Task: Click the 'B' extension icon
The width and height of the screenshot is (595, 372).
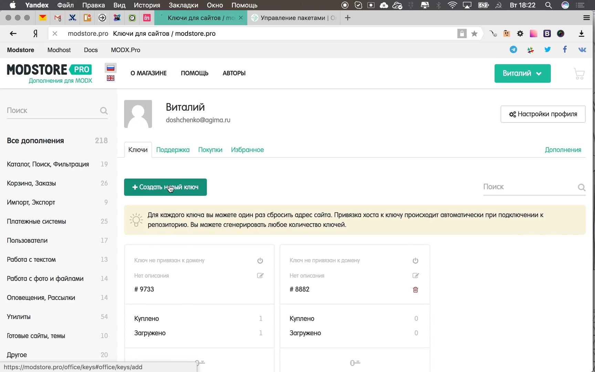Action: pyautogui.click(x=547, y=33)
